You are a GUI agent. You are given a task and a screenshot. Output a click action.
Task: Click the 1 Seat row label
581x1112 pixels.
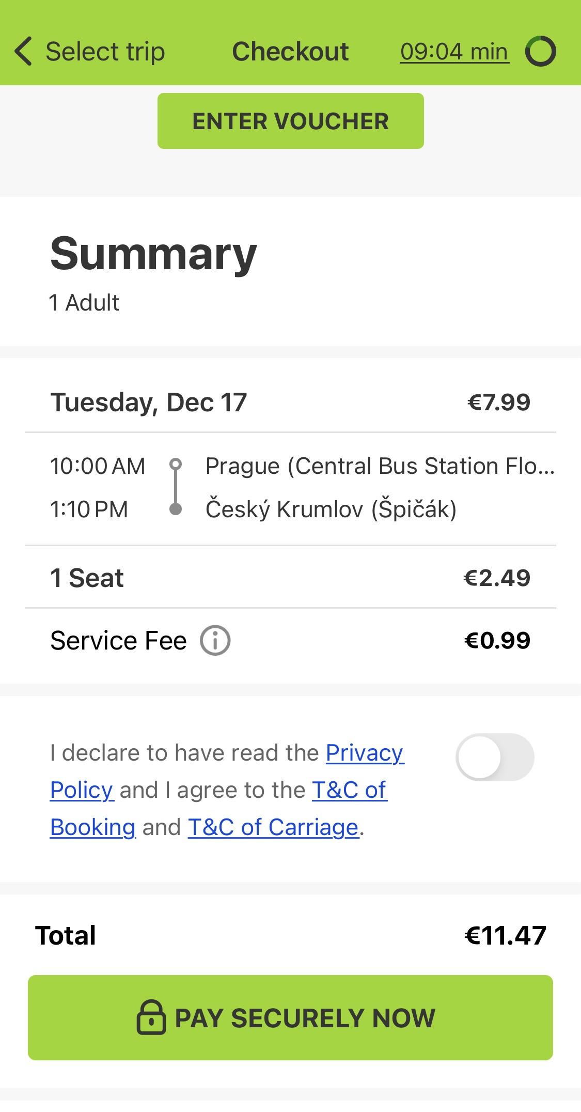coord(87,578)
